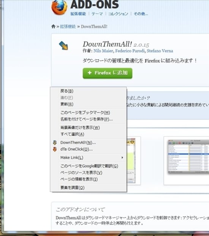Open the Make Link(L) menu item
This screenshot has width=209, height=236.
pyautogui.click(x=89, y=158)
